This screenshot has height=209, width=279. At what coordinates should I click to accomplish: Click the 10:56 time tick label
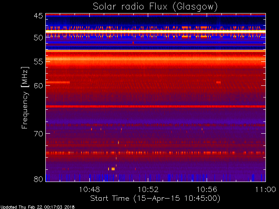pos(207,189)
